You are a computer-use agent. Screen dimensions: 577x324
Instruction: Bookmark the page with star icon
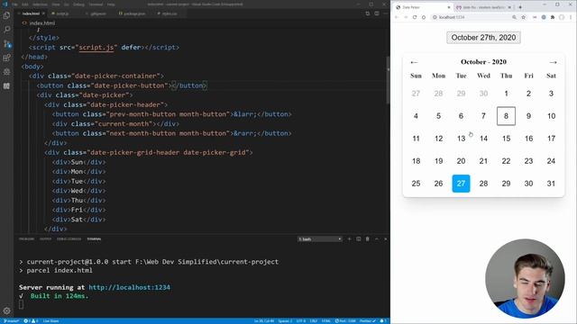523,17
